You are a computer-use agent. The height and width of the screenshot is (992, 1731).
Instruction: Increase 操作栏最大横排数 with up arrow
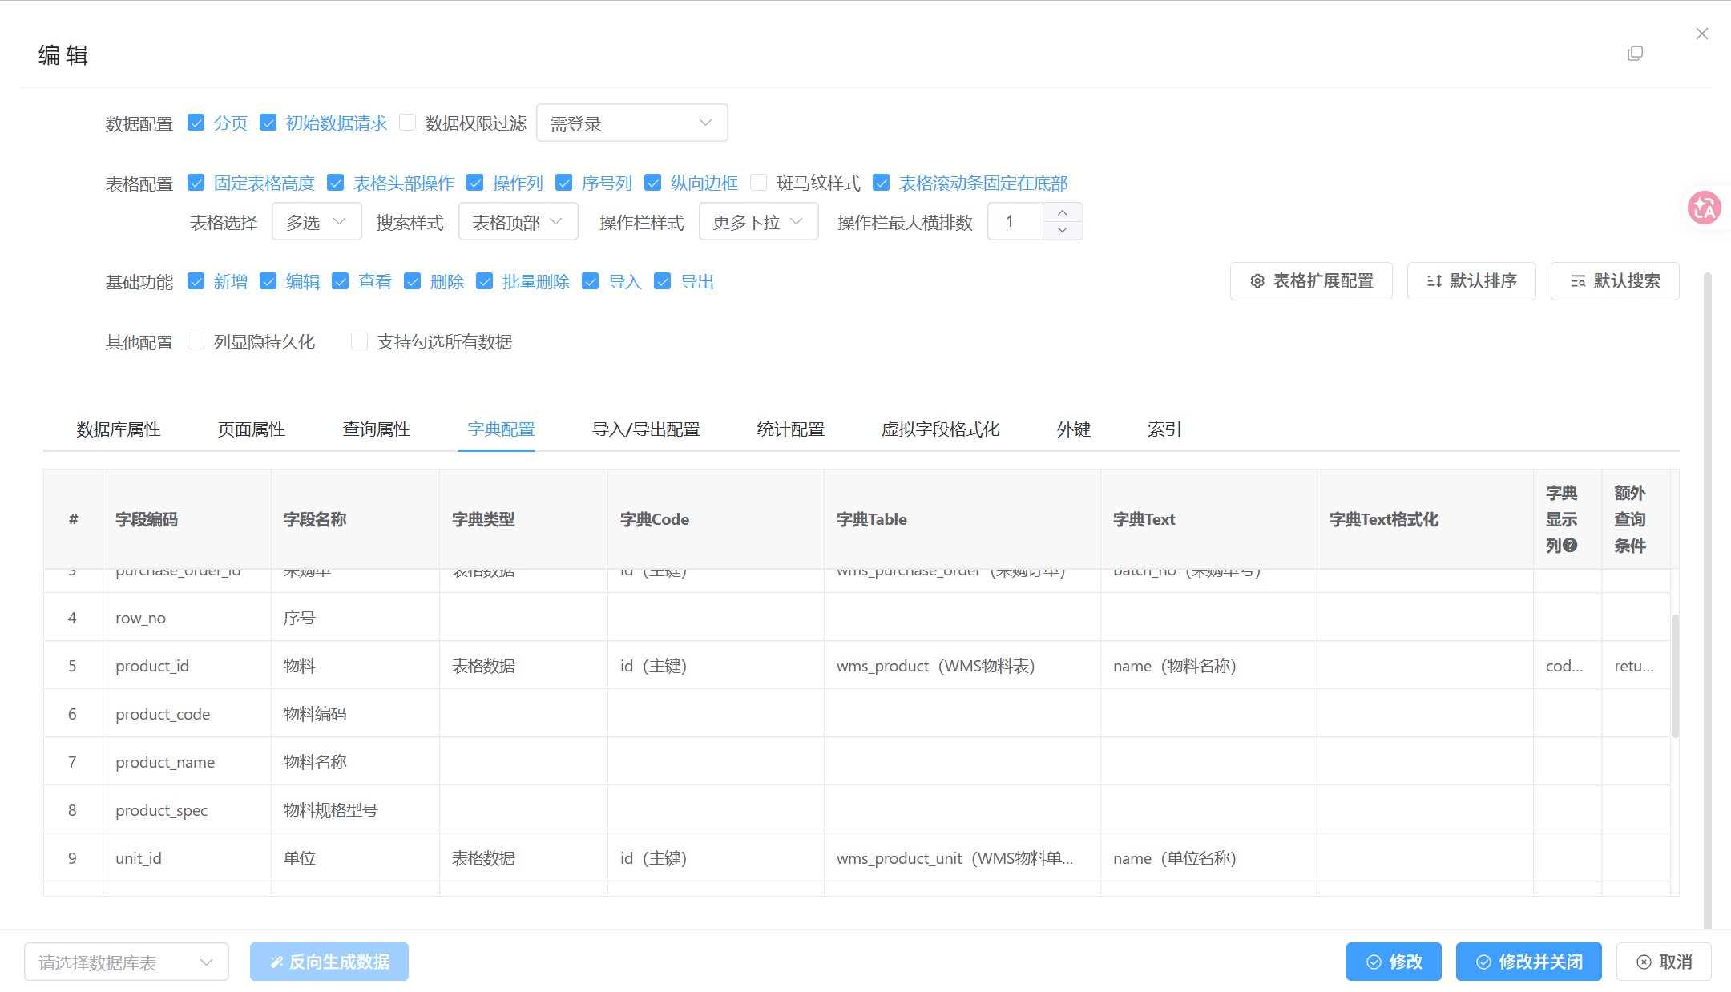click(1062, 212)
